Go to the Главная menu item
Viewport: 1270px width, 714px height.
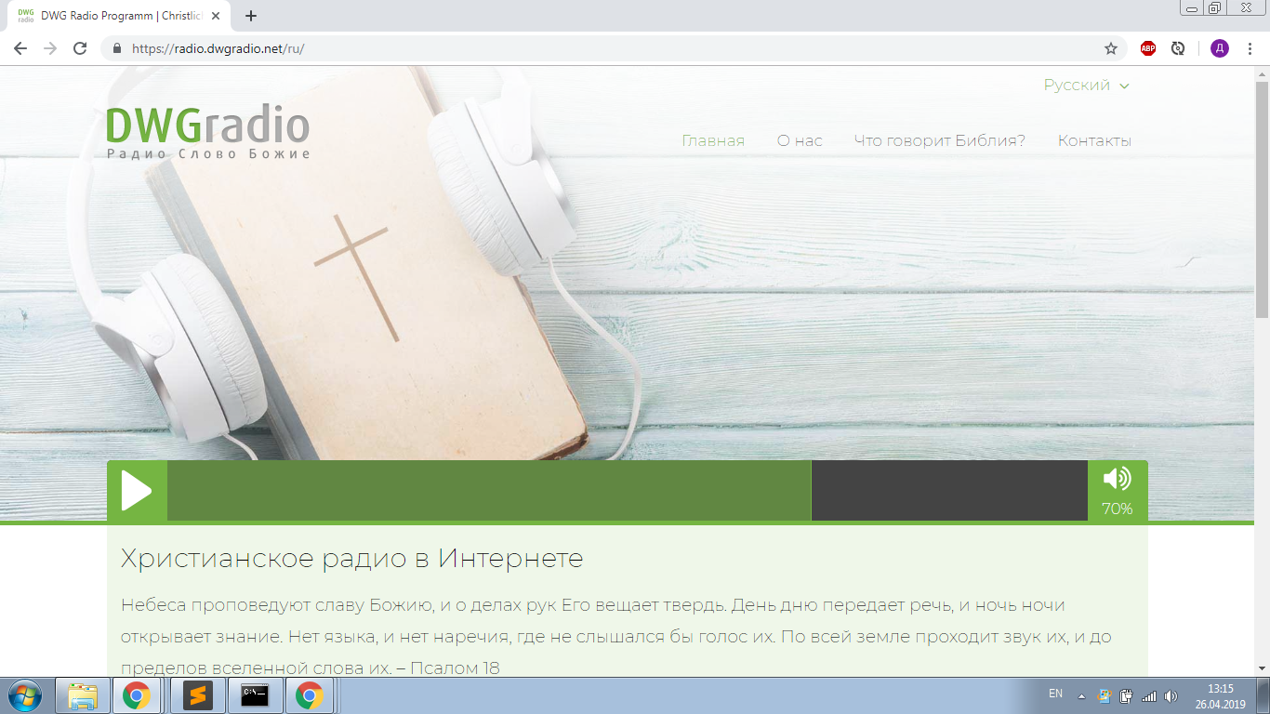[x=713, y=141]
